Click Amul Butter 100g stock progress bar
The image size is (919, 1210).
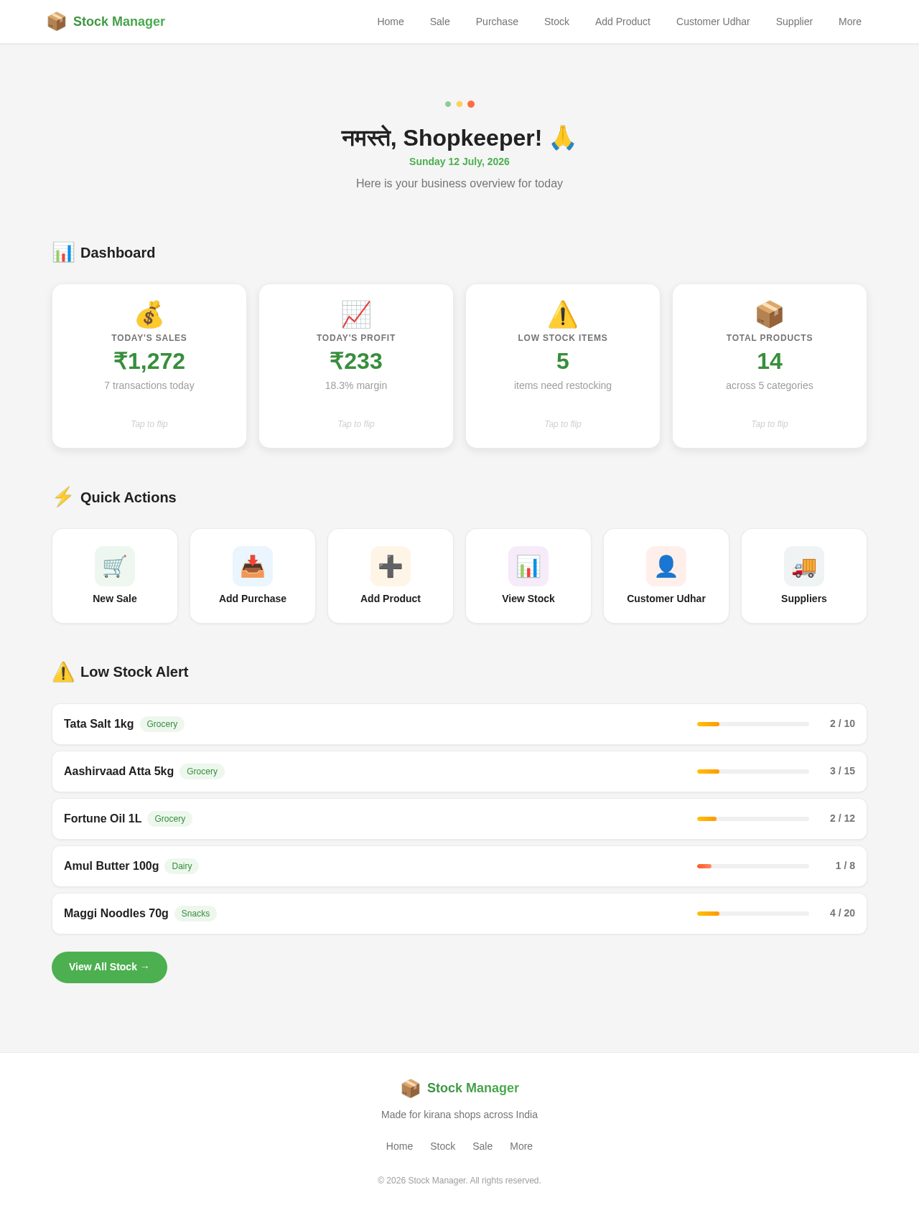pyautogui.click(x=753, y=866)
